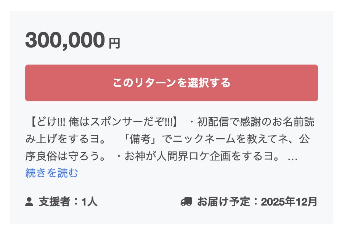Click the 300,000 price amount
Image resolution: width=347 pixels, height=230 pixels.
(65, 40)
